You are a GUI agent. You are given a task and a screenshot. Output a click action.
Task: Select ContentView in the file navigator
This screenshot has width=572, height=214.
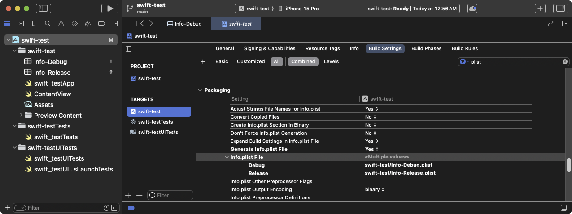(52, 94)
